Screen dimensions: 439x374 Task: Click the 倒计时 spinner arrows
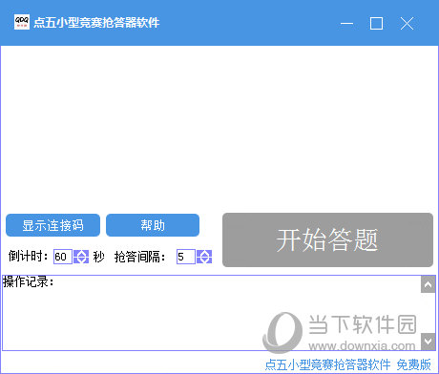(81, 257)
